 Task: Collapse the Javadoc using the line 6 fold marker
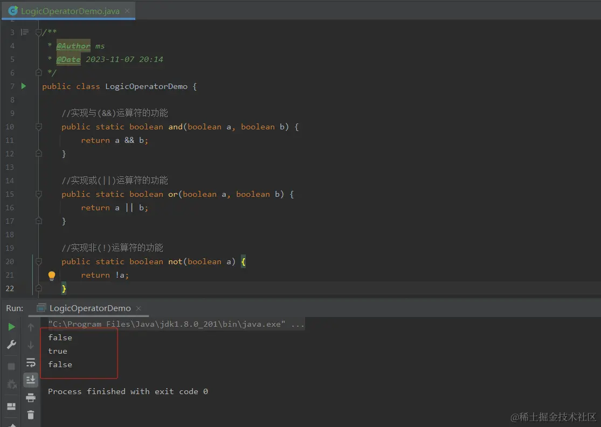(39, 72)
